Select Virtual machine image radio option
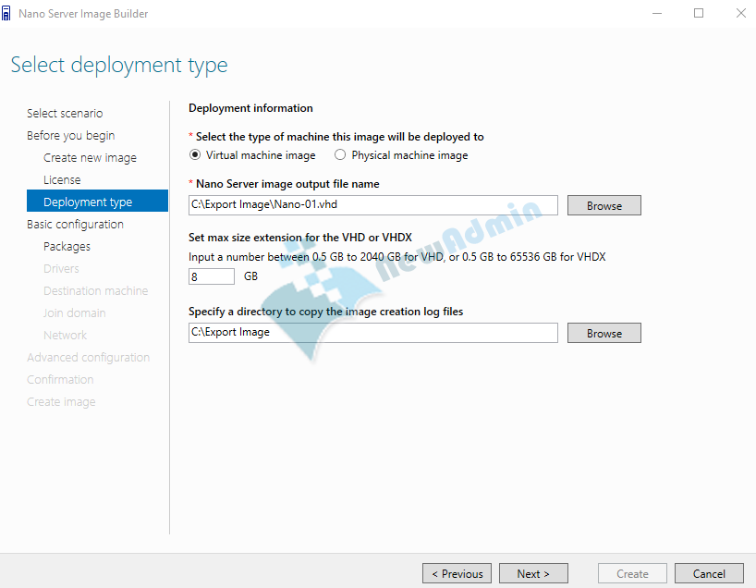 195,155
